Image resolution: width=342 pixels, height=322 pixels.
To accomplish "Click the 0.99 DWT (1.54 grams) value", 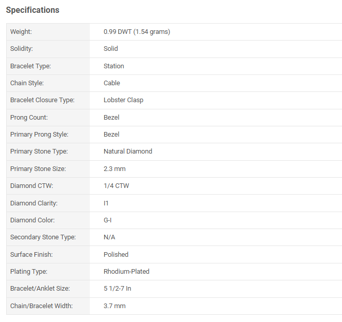I will coord(137,32).
